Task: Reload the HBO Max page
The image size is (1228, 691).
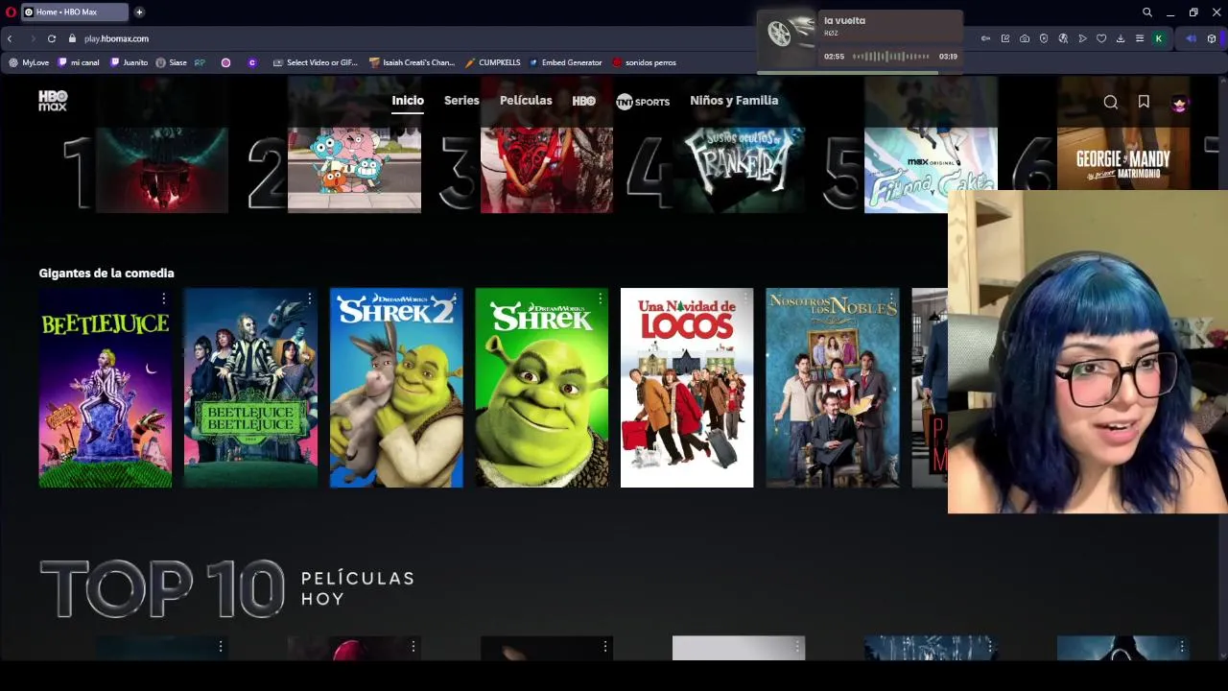Action: pyautogui.click(x=52, y=38)
